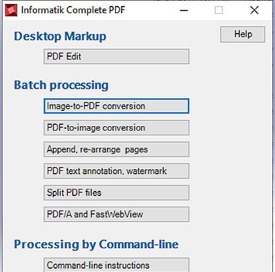Screen dimensions: 275x272
Task: Start Image-to-PDF conversion
Action: click(x=116, y=106)
